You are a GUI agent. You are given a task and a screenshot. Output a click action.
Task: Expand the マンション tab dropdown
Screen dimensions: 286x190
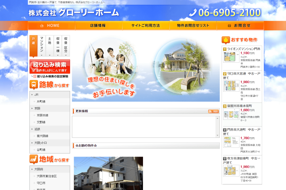[42, 46]
